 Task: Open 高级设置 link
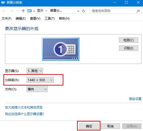tap(135, 99)
